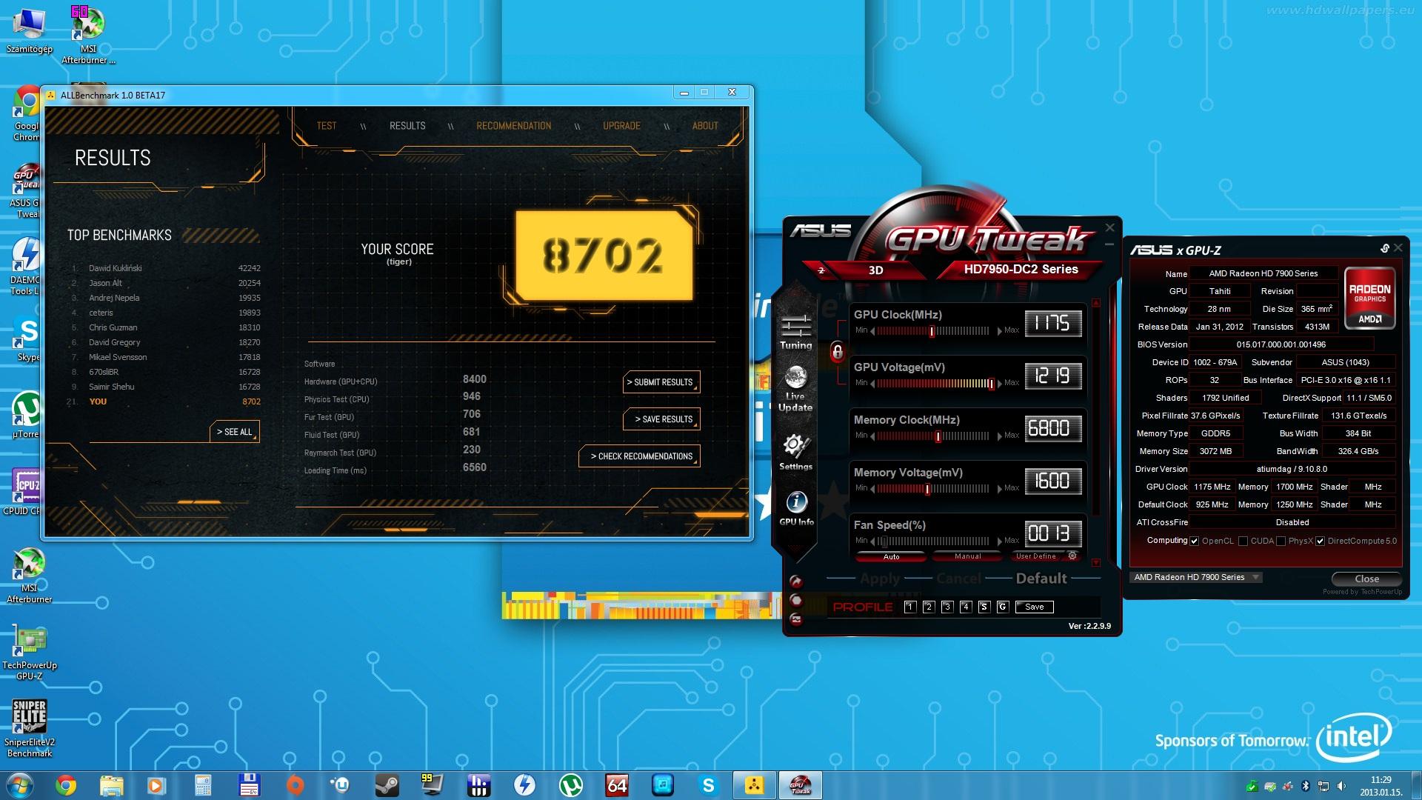Set fan speed mode to User Define

[x=1035, y=556]
